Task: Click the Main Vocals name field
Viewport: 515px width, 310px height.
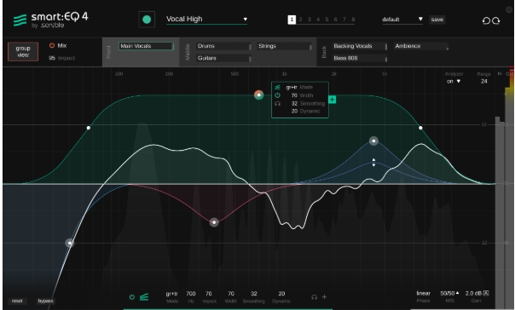Action: (x=146, y=46)
